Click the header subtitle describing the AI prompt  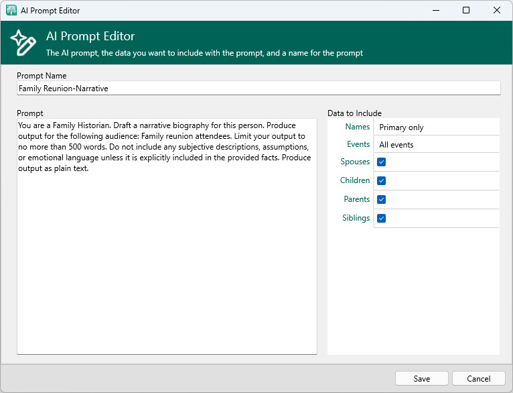pyautogui.click(x=204, y=53)
